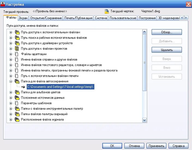Click document icon beside Имена файла печати
Viewport: 192px width, 150px height.
click(x=17, y=70)
